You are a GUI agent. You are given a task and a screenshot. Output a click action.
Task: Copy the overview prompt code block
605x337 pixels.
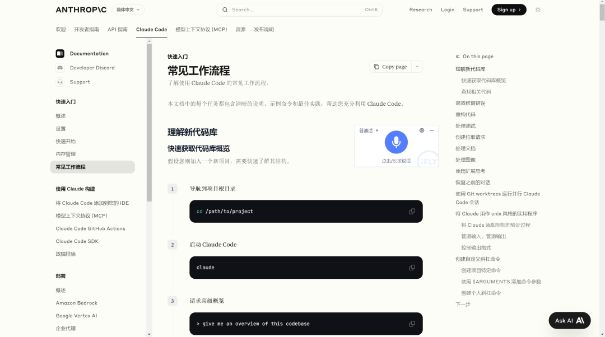tap(412, 324)
